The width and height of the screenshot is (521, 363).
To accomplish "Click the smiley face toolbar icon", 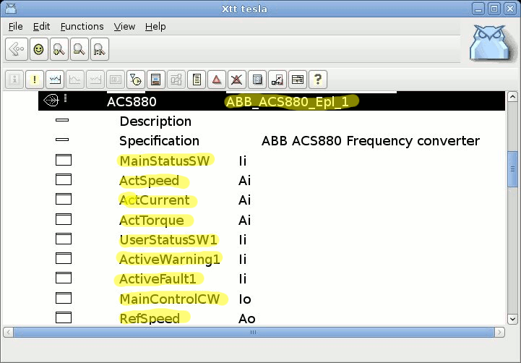I will click(39, 49).
